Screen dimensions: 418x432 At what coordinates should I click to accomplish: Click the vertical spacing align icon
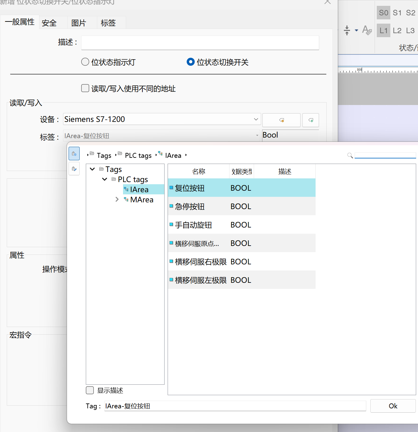(347, 30)
